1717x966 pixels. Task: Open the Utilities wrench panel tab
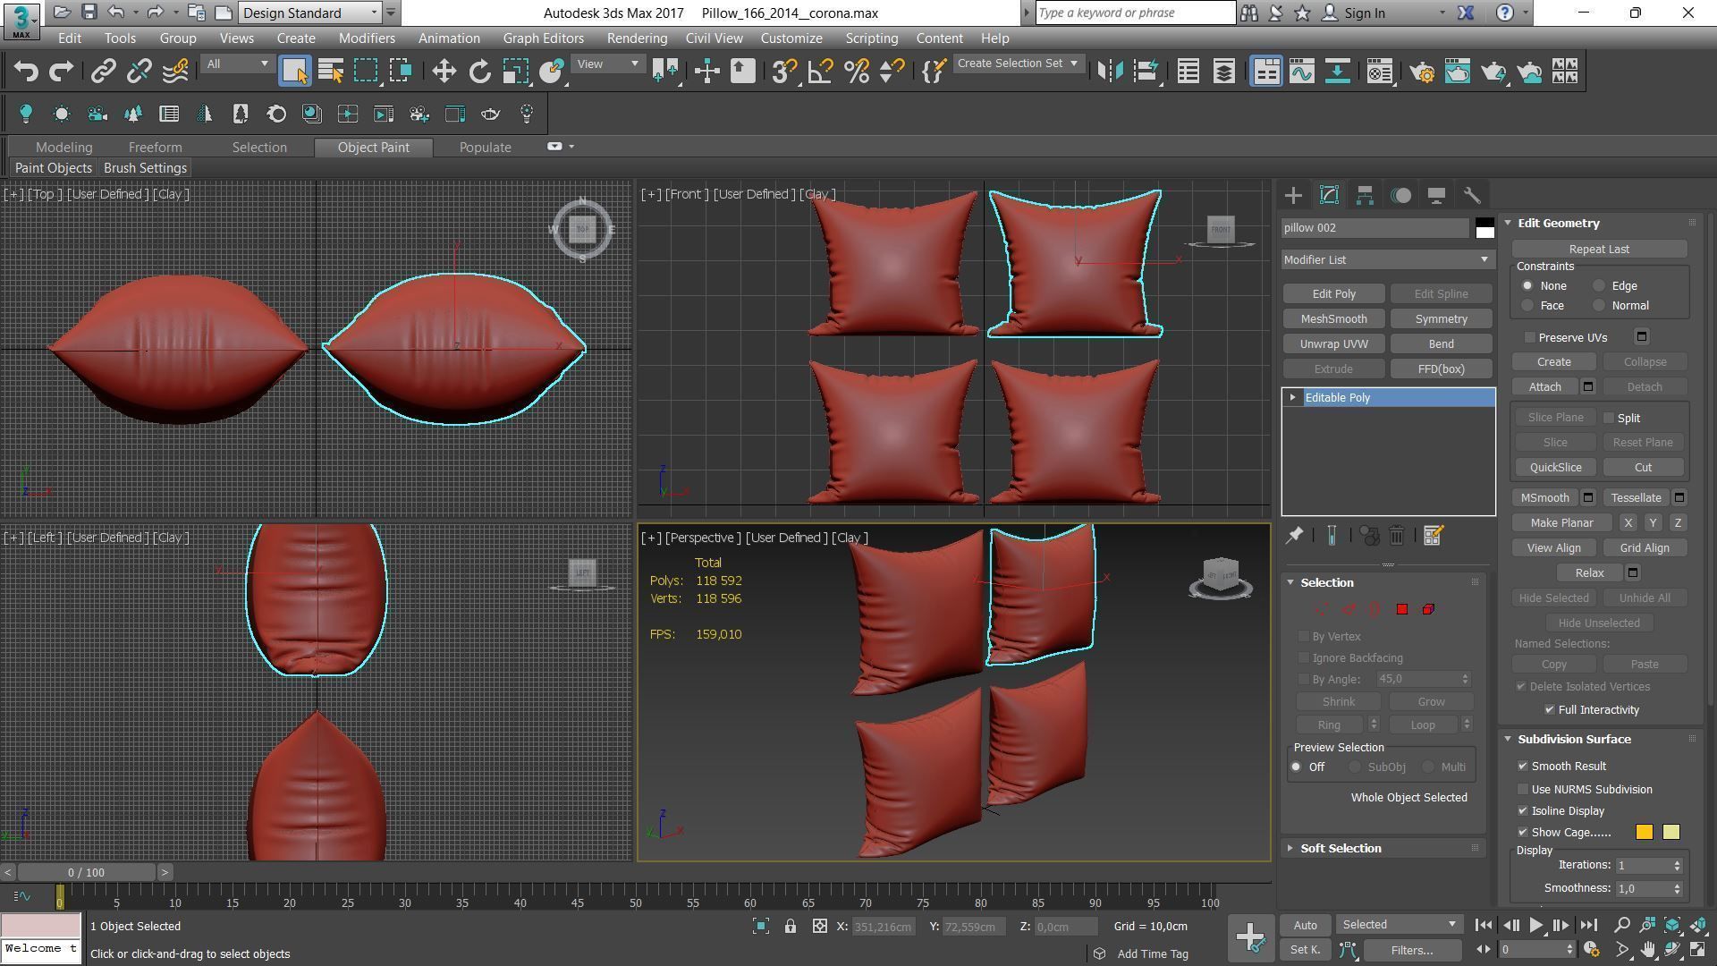pos(1472,195)
